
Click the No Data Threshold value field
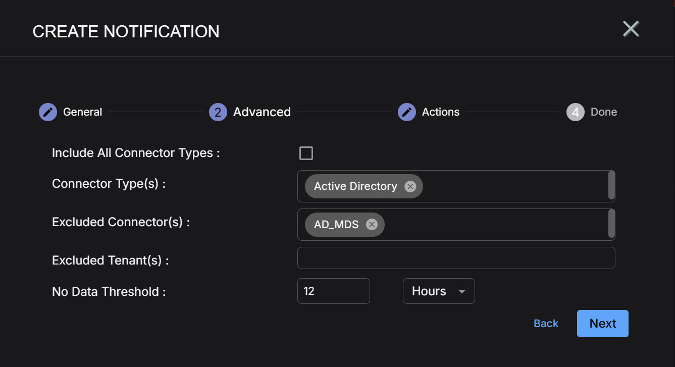tap(333, 291)
